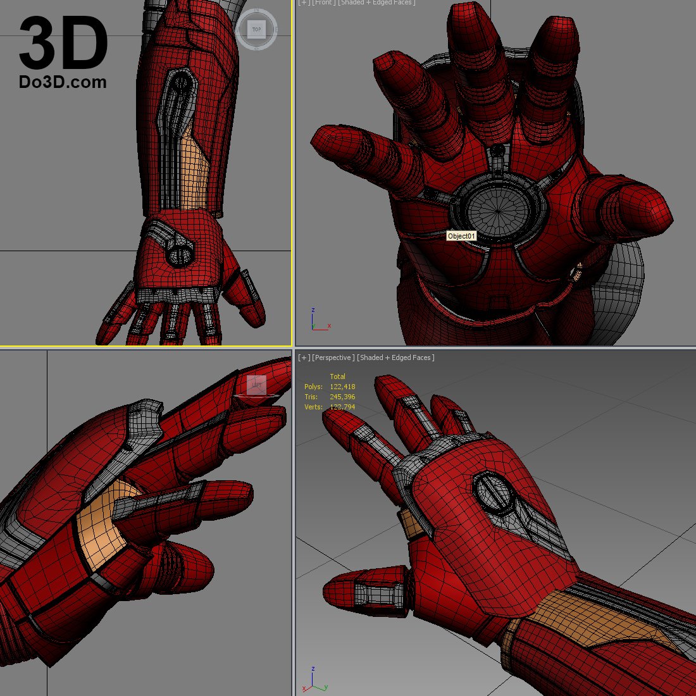Click the Verts count 122,794
696x696 pixels.
342,407
